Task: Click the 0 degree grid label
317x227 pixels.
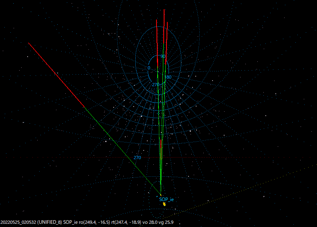Action: click(149, 68)
